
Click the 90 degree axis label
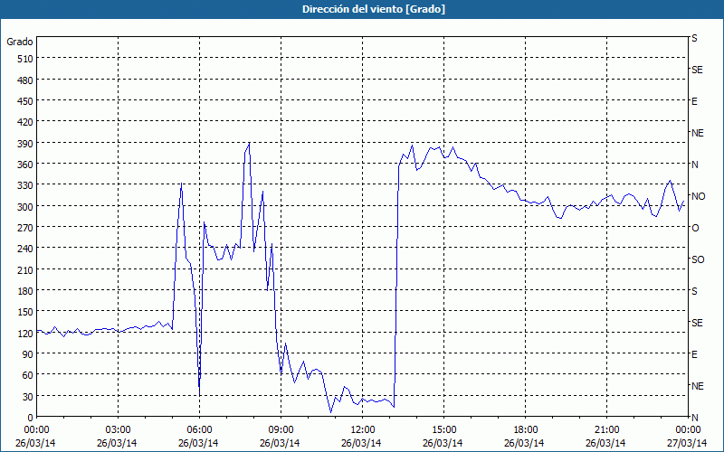tap(28, 354)
